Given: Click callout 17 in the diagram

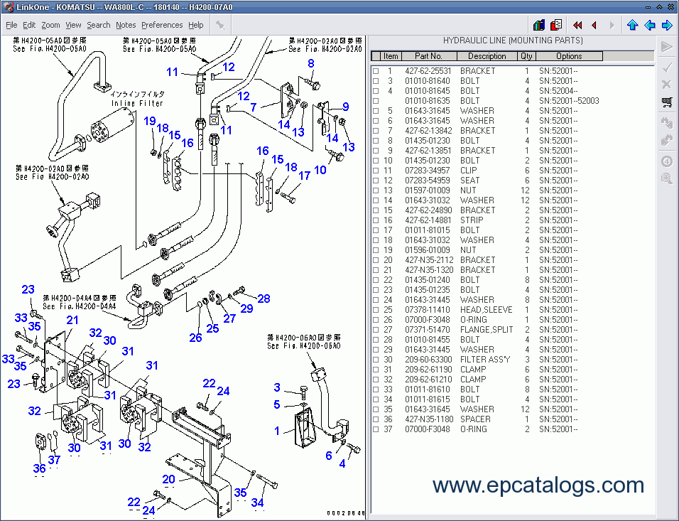Looking at the screenshot, I should pos(305,176).
